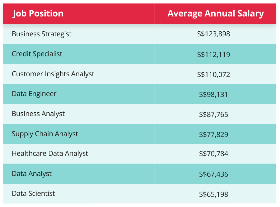Select the S$67,436 salary cell

click(x=214, y=174)
